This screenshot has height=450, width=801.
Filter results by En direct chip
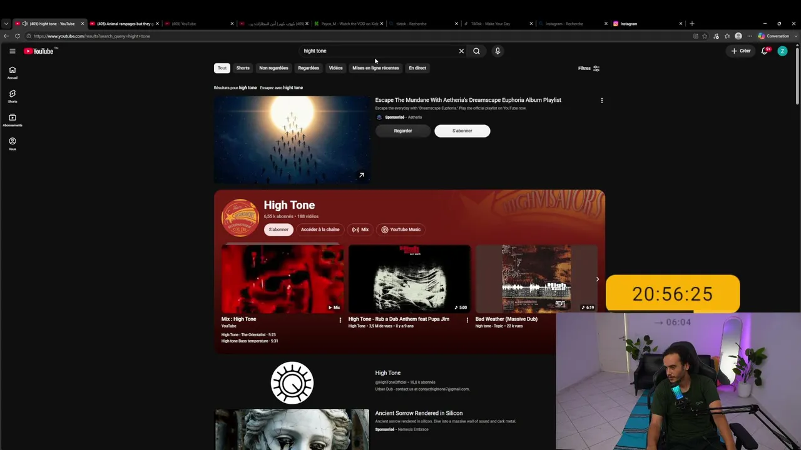(x=417, y=68)
